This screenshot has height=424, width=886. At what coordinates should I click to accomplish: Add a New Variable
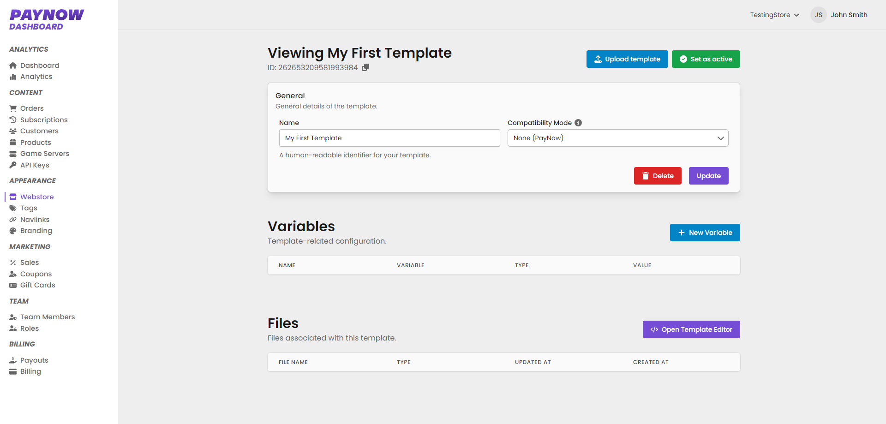[705, 233]
